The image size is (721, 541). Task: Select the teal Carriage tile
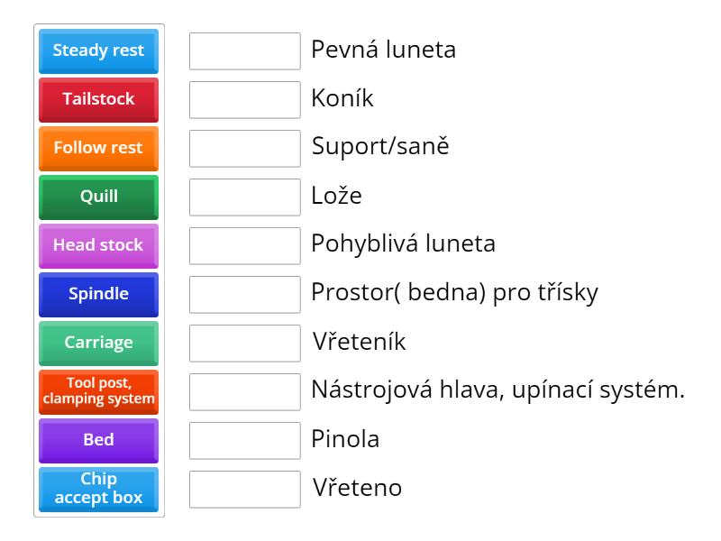click(98, 343)
